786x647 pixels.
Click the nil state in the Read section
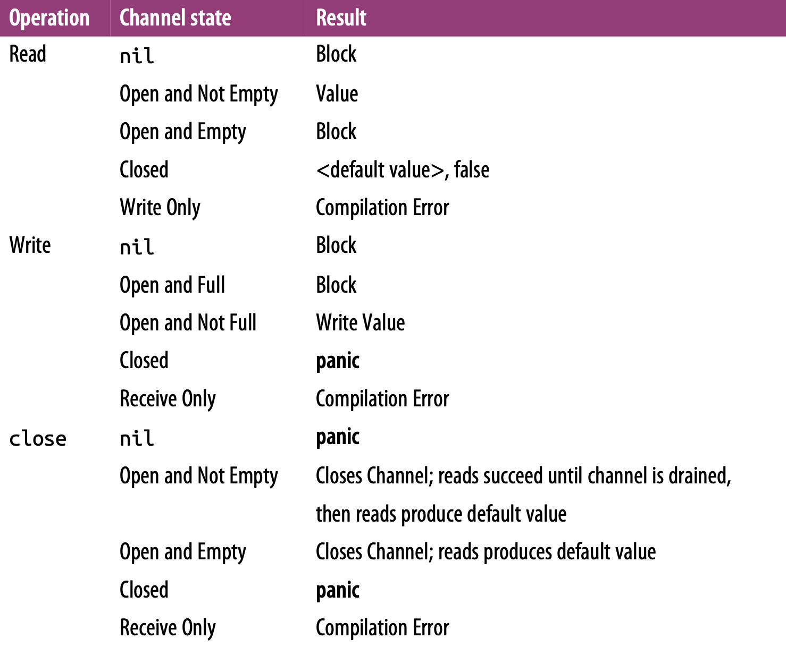point(137,56)
